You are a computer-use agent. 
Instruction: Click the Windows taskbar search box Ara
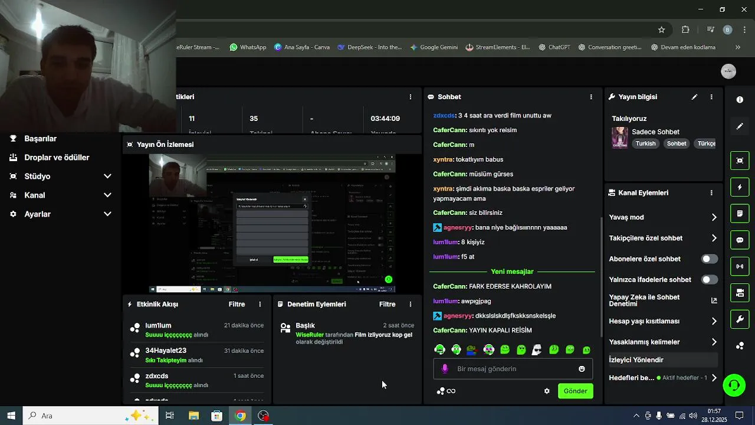click(91, 416)
